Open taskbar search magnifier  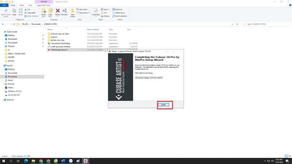[11, 161]
